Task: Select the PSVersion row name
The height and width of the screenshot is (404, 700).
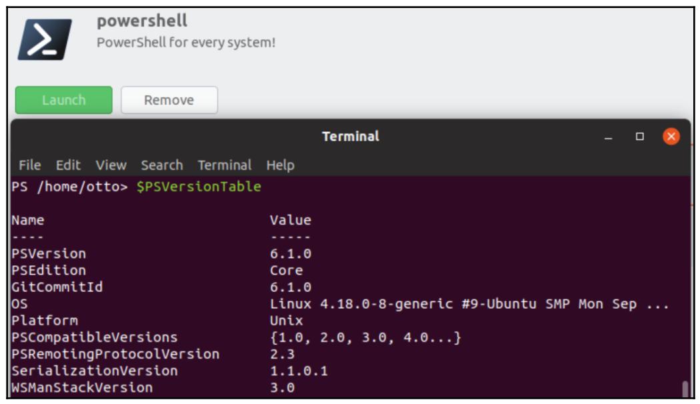Action: tap(49, 253)
